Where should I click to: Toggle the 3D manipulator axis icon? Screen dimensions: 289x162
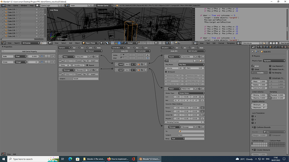click(116, 43)
